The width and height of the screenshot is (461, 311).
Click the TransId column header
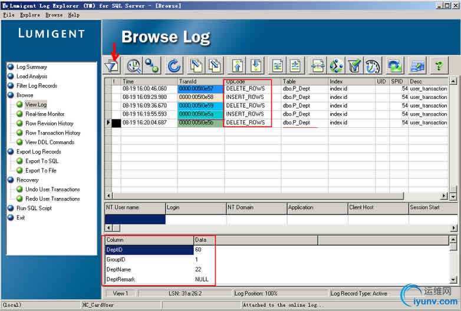[x=201, y=81]
